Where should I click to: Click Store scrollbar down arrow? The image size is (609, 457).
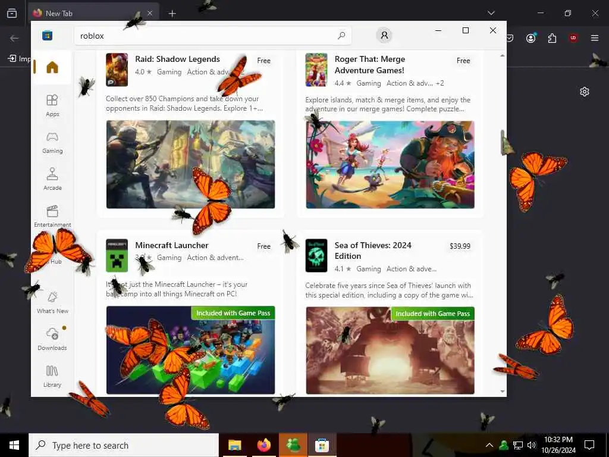coord(502,392)
